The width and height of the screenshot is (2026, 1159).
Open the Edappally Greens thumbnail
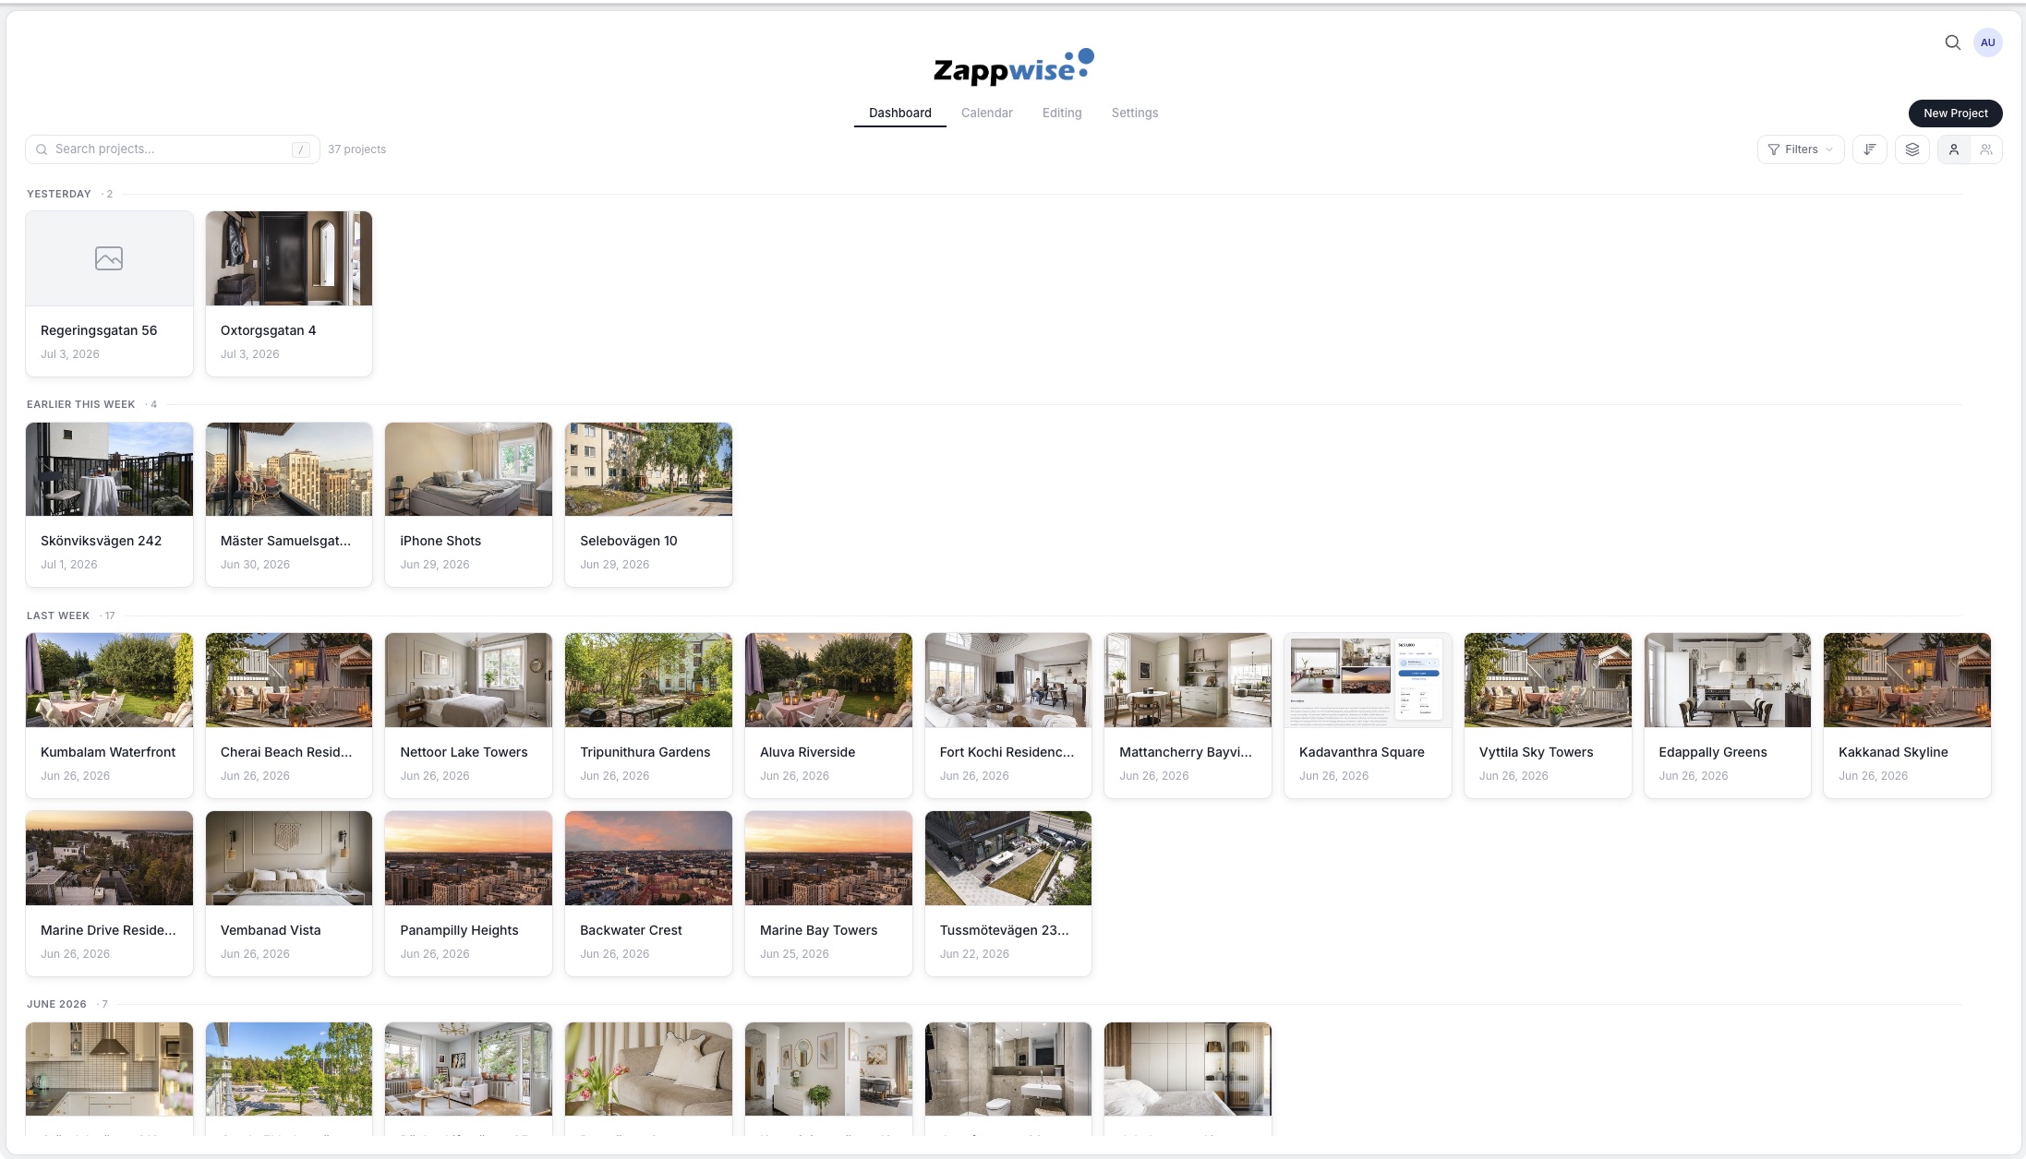click(1727, 680)
